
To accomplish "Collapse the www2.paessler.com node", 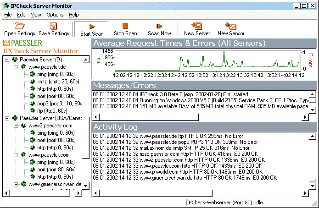I will [16, 126].
